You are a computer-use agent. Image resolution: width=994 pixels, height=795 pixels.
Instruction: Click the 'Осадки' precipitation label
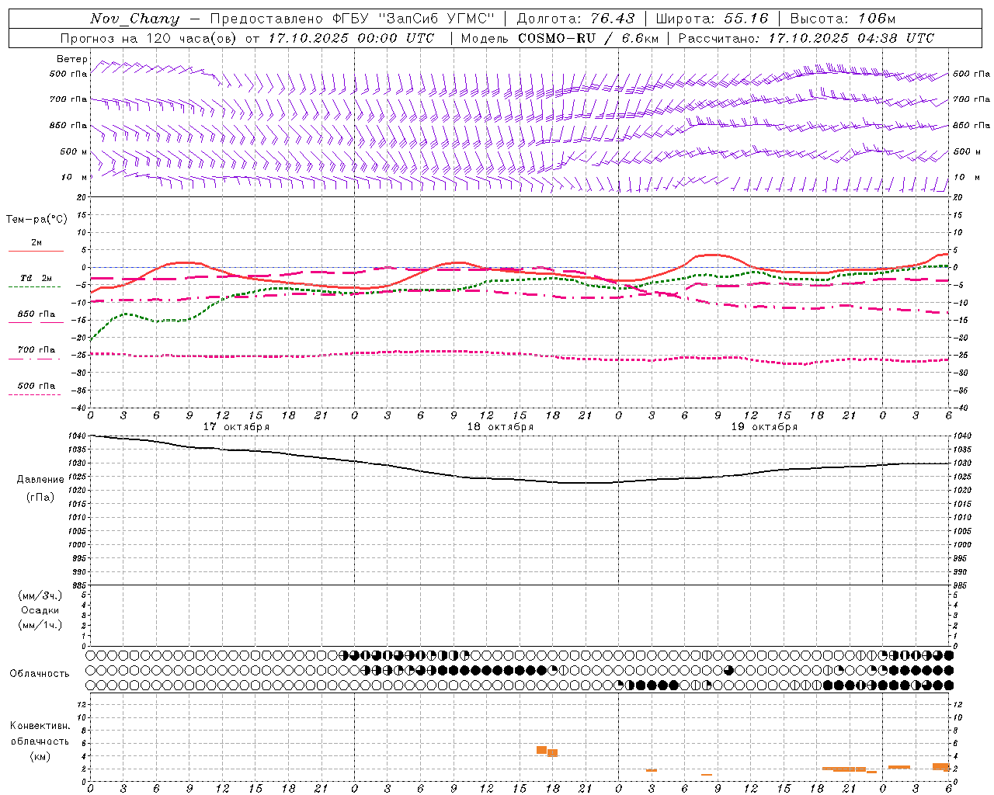click(x=40, y=610)
